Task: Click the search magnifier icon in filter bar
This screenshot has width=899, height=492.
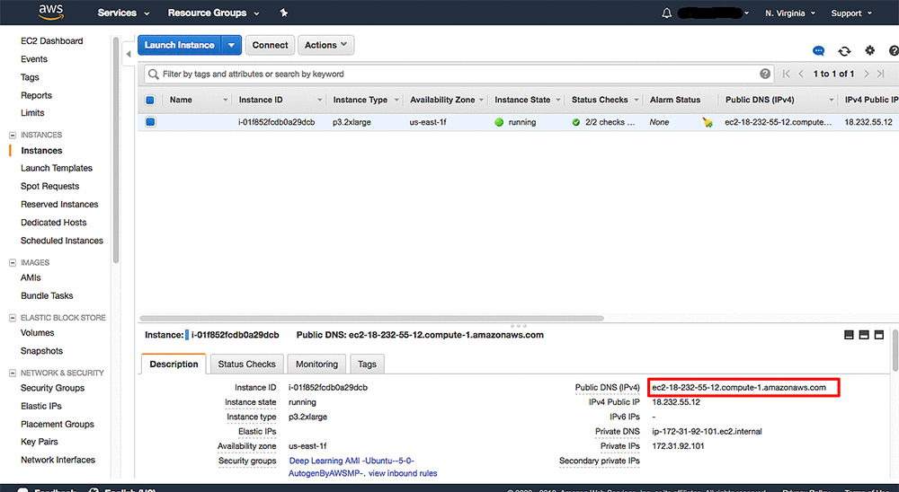Action: [x=153, y=74]
